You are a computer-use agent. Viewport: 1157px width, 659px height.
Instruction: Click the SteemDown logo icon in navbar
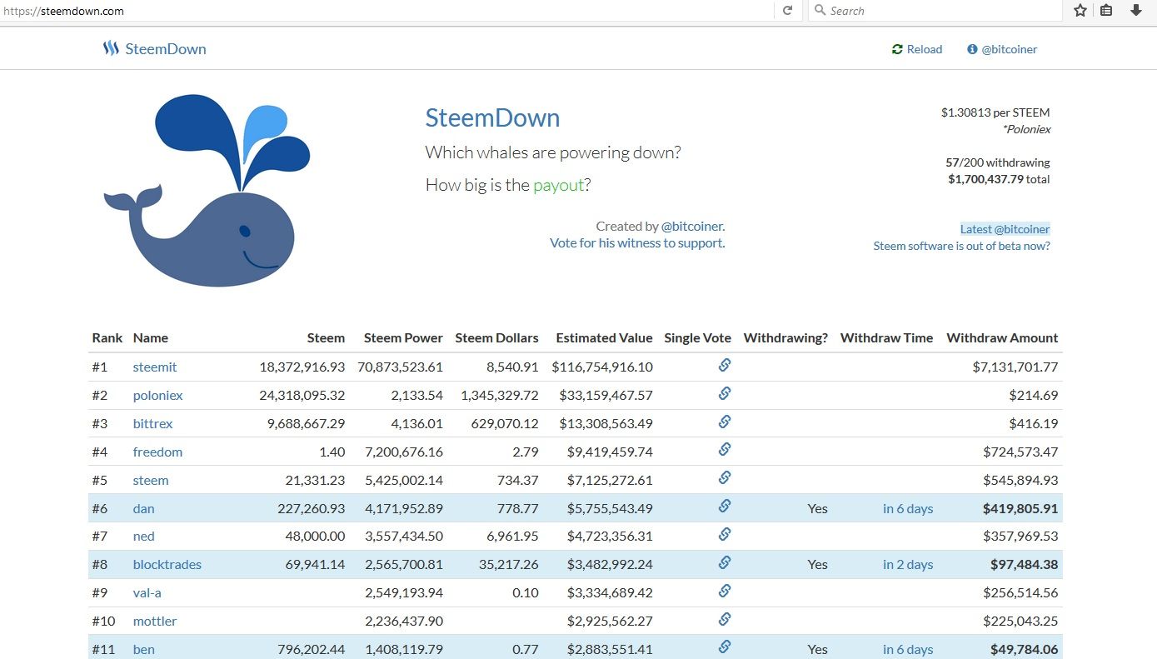(x=111, y=49)
